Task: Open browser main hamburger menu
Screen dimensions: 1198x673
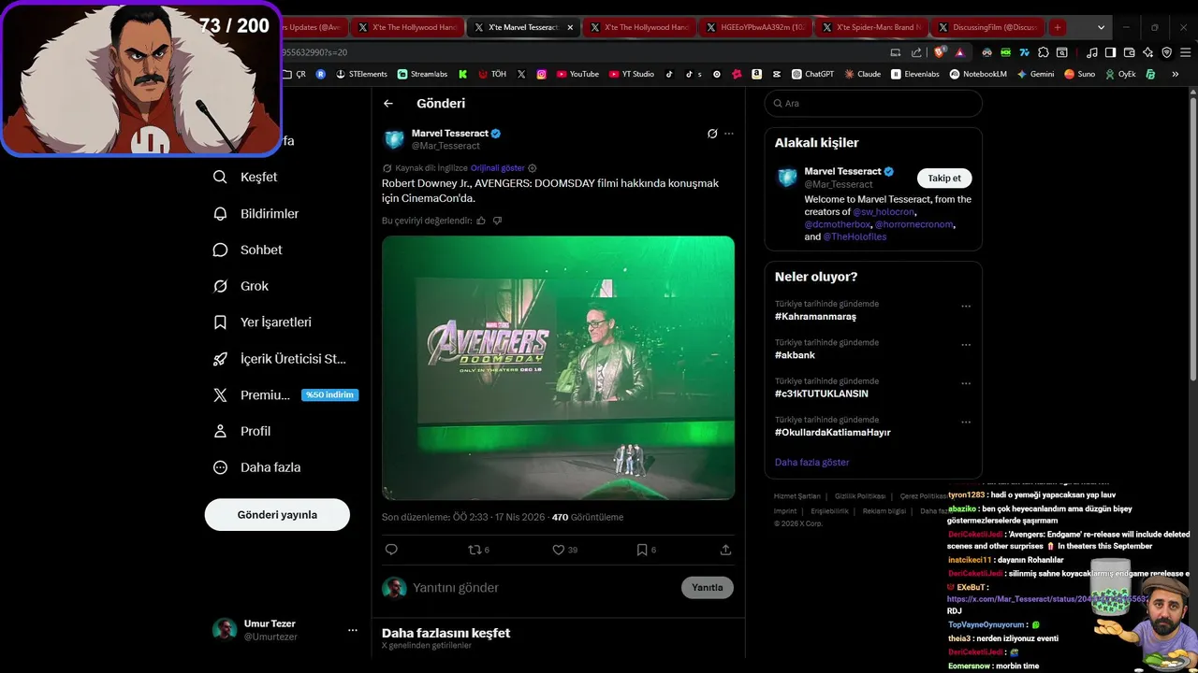Action: (x=1184, y=52)
